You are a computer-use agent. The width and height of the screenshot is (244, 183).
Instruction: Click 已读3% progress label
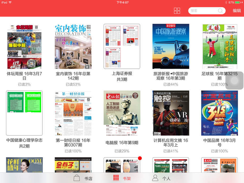(x=24, y=84)
